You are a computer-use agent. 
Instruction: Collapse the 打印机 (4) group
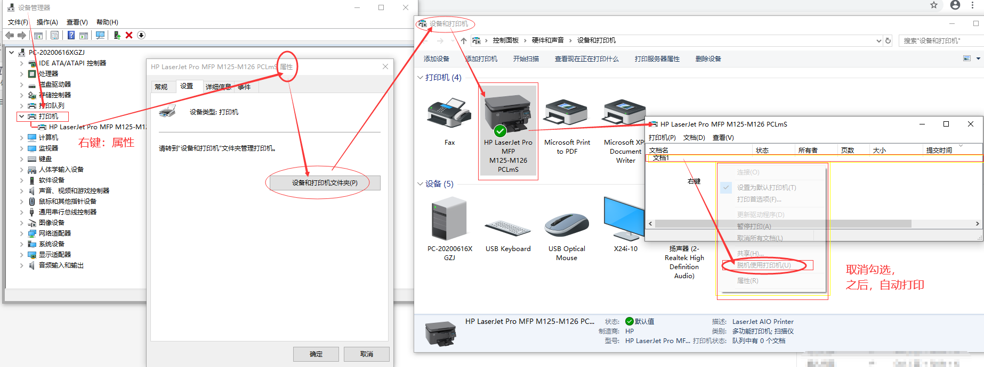(420, 78)
